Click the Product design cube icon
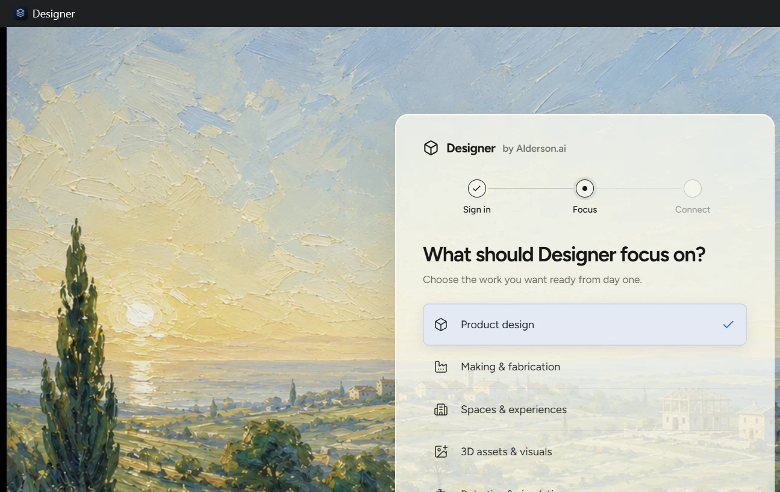The height and width of the screenshot is (492, 780). tap(441, 325)
